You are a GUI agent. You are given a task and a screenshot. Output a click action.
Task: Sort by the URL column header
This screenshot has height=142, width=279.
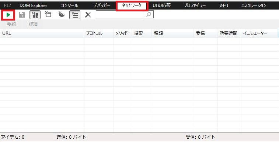(42, 33)
